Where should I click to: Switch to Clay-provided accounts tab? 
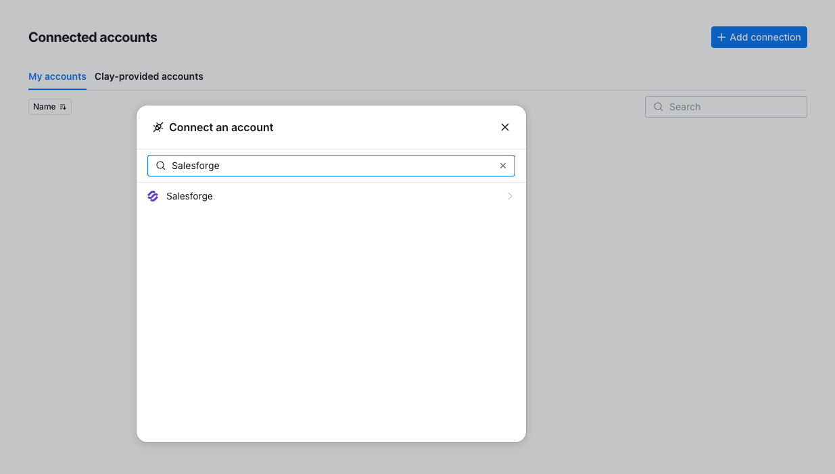tap(149, 76)
